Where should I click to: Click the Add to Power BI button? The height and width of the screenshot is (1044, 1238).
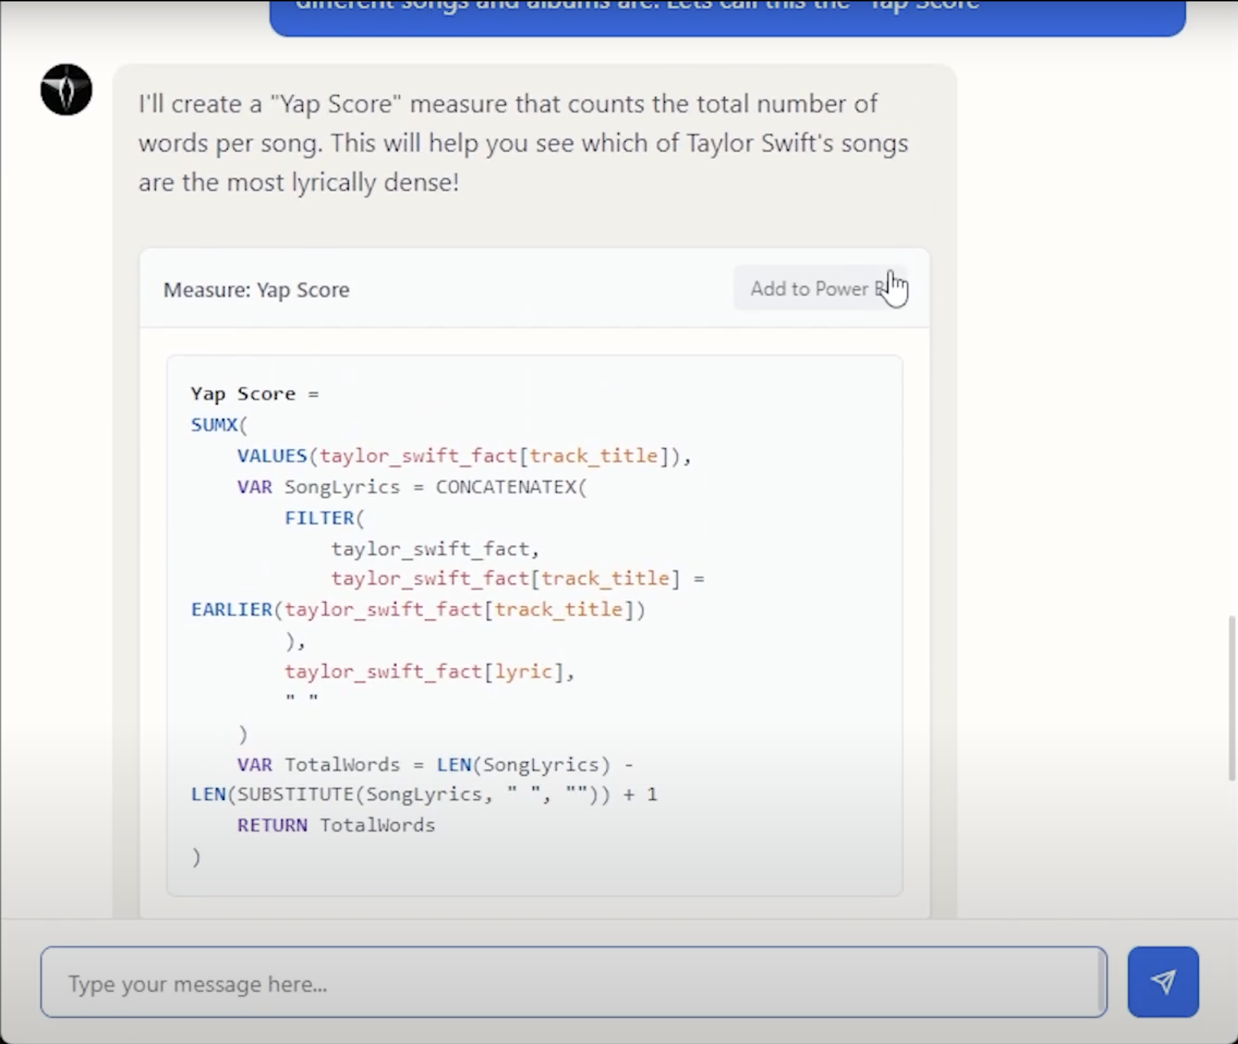(x=820, y=288)
